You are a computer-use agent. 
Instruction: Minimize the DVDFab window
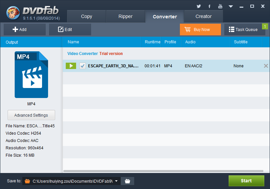pyautogui.click(x=241, y=7)
